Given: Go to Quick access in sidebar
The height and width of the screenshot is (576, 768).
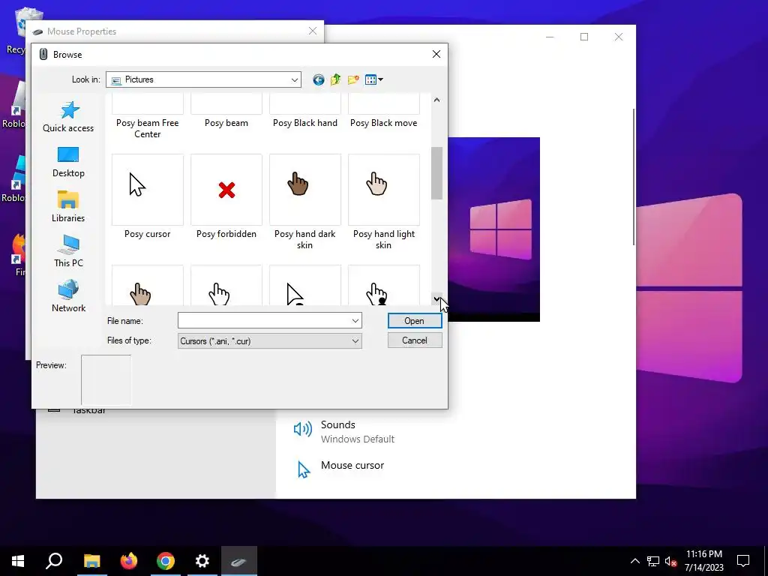Looking at the screenshot, I should (x=68, y=116).
